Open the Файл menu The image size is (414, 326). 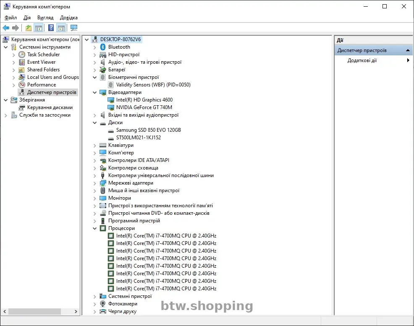click(x=10, y=18)
